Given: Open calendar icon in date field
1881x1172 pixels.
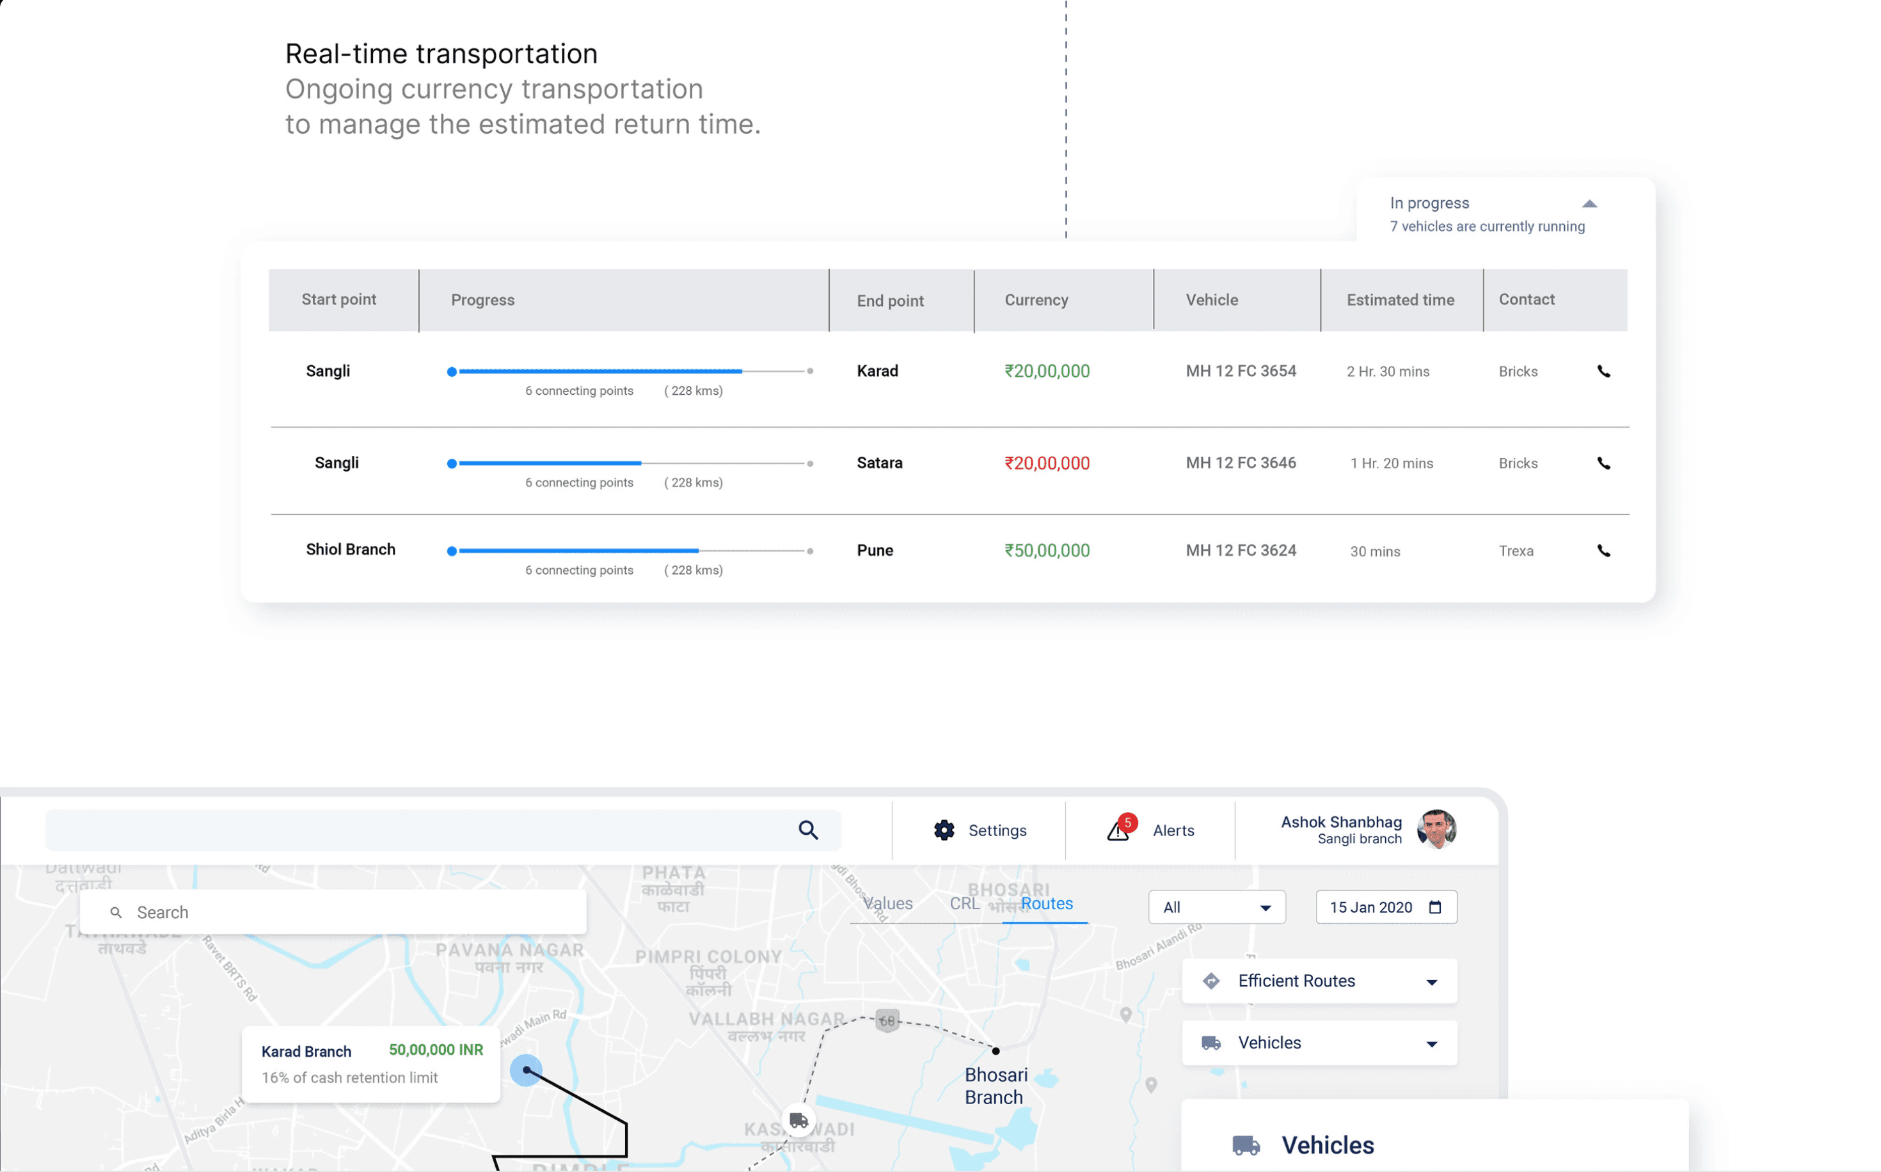Looking at the screenshot, I should 1434,907.
